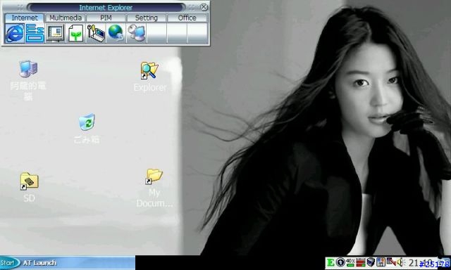Viewport: 451px width, 270px height.
Task: Open the laptop with tools launcher icon
Action: 96,33
